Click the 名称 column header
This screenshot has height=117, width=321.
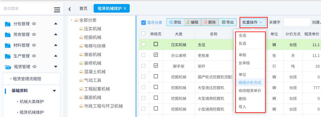coord(214,34)
